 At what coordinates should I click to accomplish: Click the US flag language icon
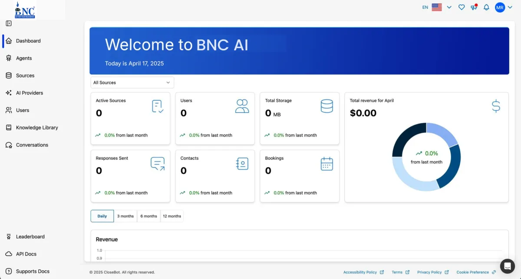click(437, 7)
